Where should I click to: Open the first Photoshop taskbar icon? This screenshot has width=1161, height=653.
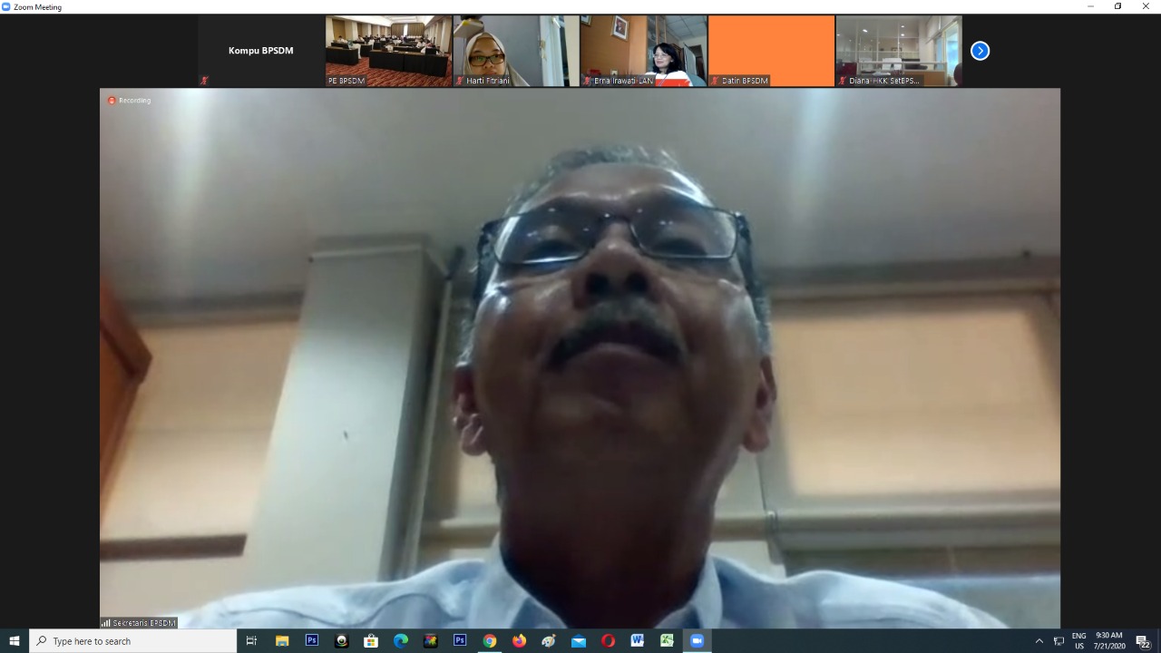[312, 640]
